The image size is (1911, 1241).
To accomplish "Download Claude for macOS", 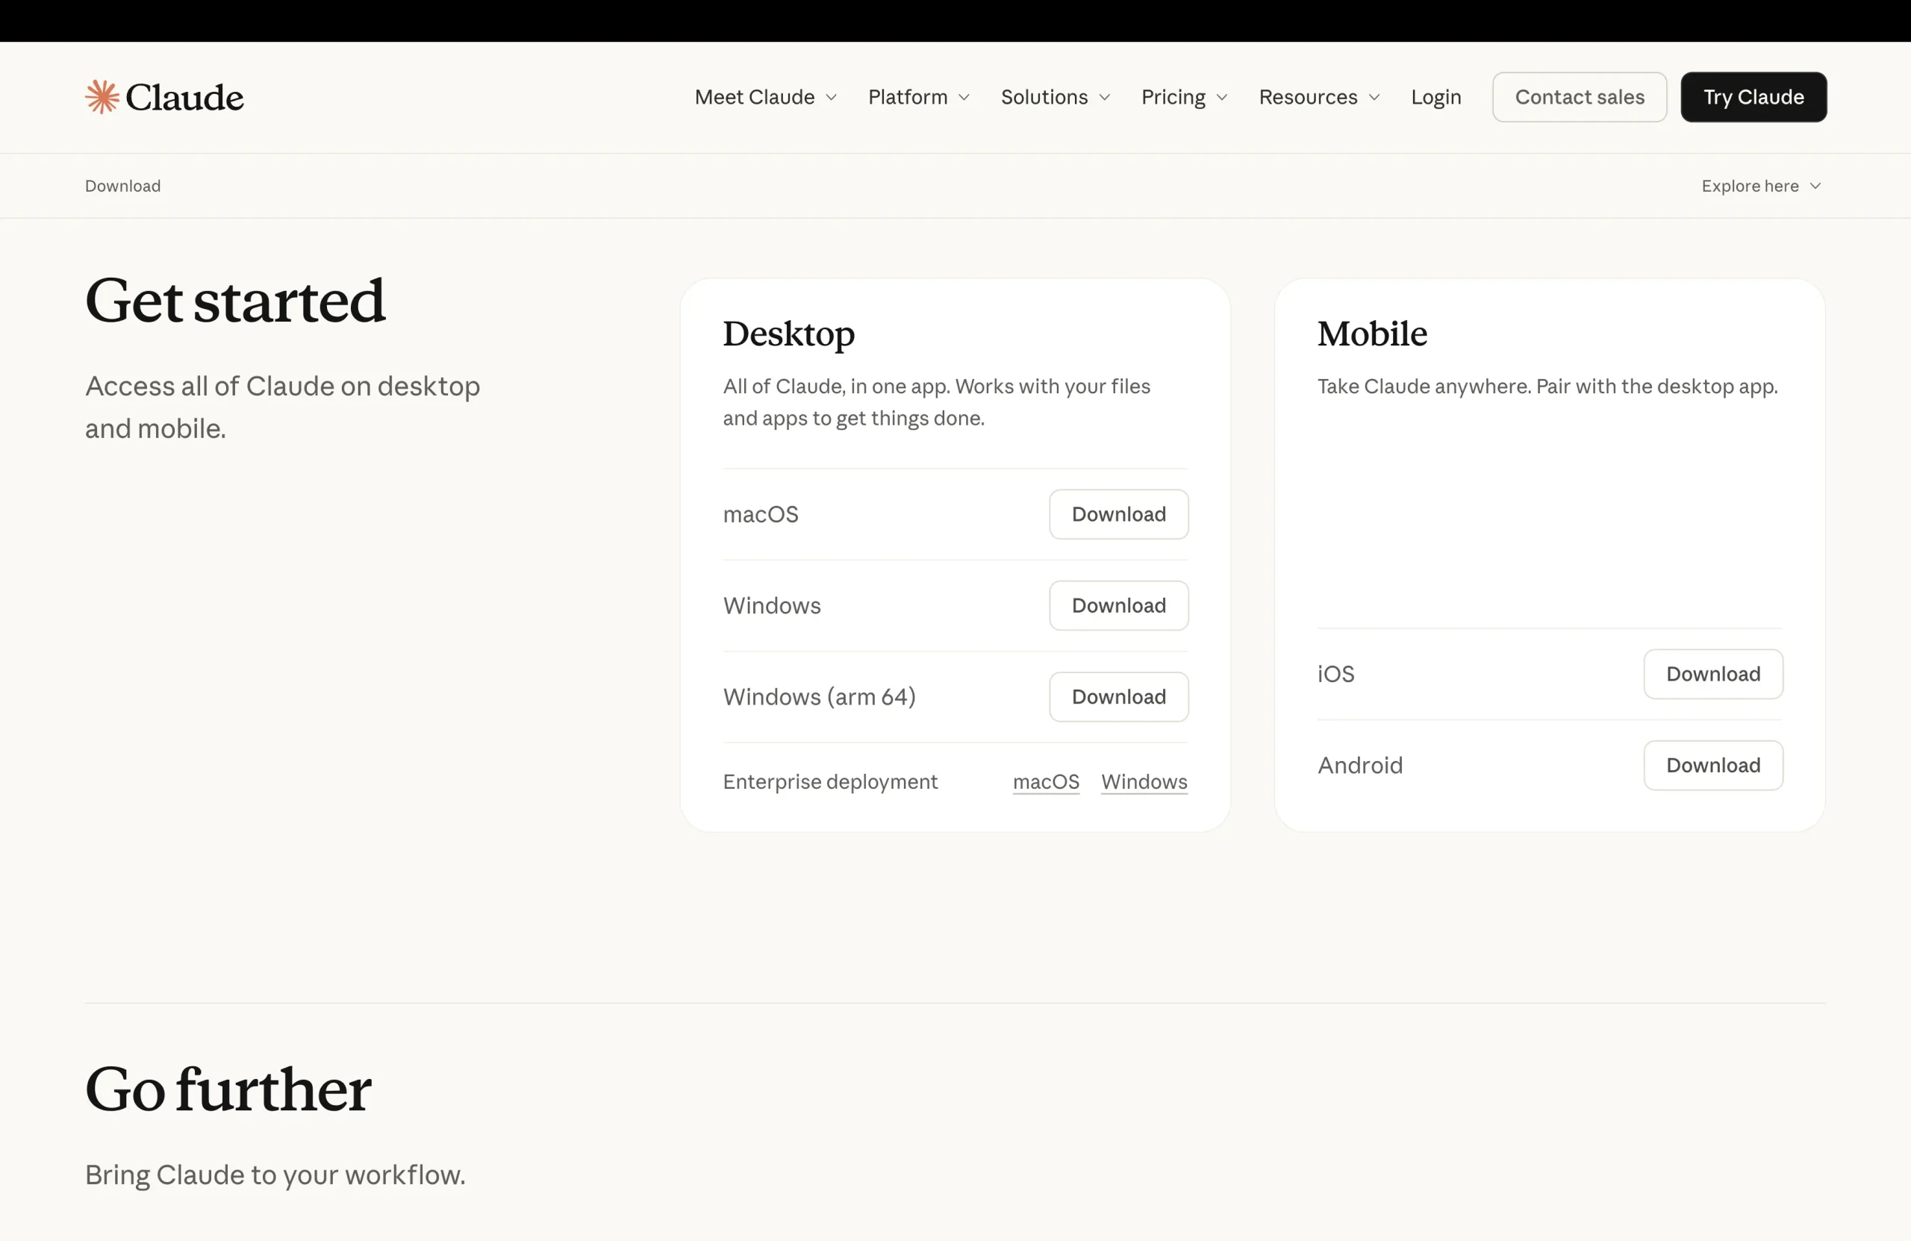I will pyautogui.click(x=1118, y=515).
